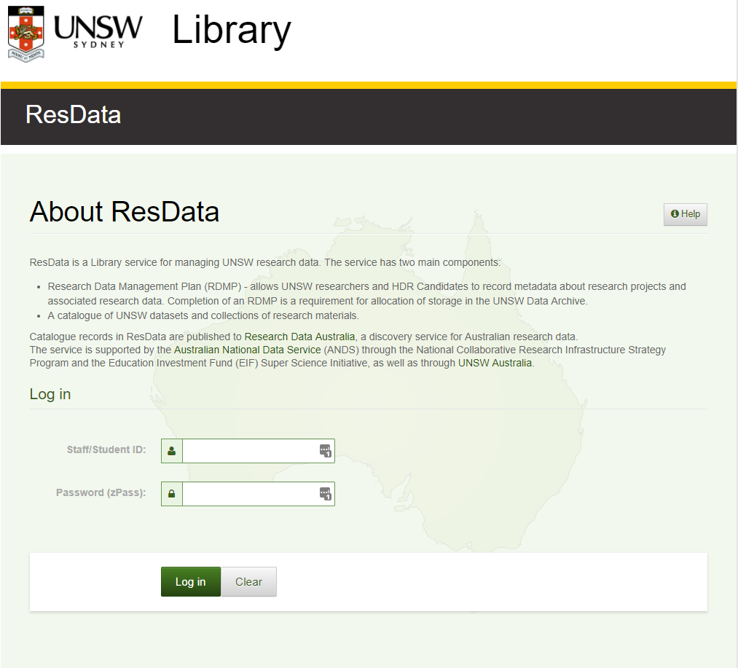Viewport: 738px width, 668px height.
Task: Visit the UNSW Australia link
Action: [x=495, y=363]
